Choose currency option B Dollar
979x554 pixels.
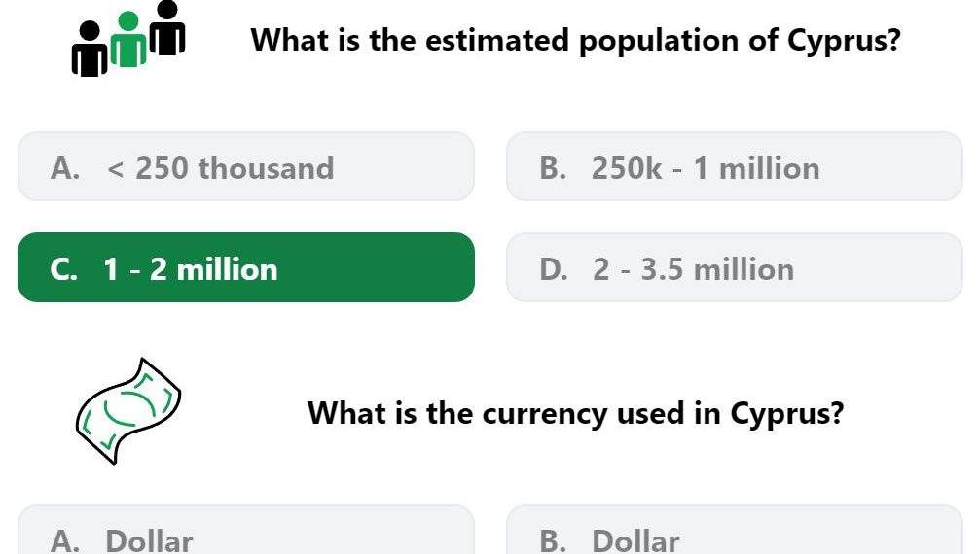[734, 537]
